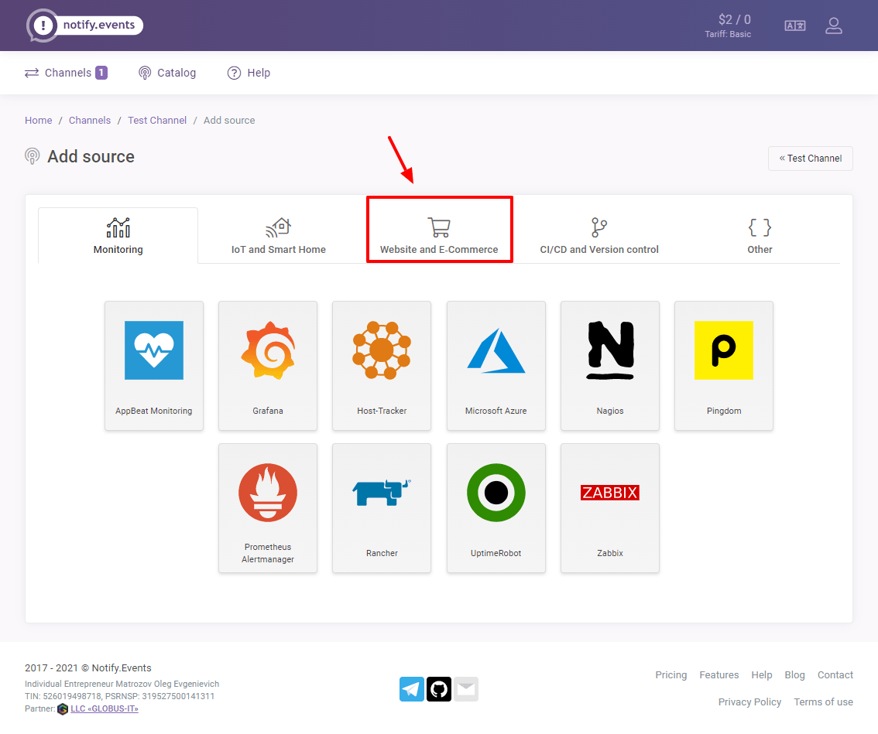Open the Help menu item
878x734 pixels.
(249, 73)
